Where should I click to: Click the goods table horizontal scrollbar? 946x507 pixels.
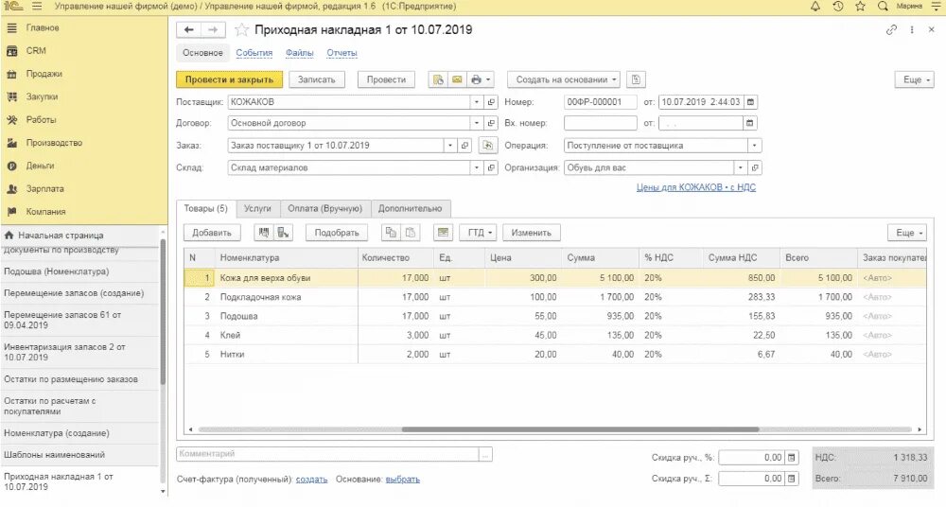pyautogui.click(x=580, y=429)
